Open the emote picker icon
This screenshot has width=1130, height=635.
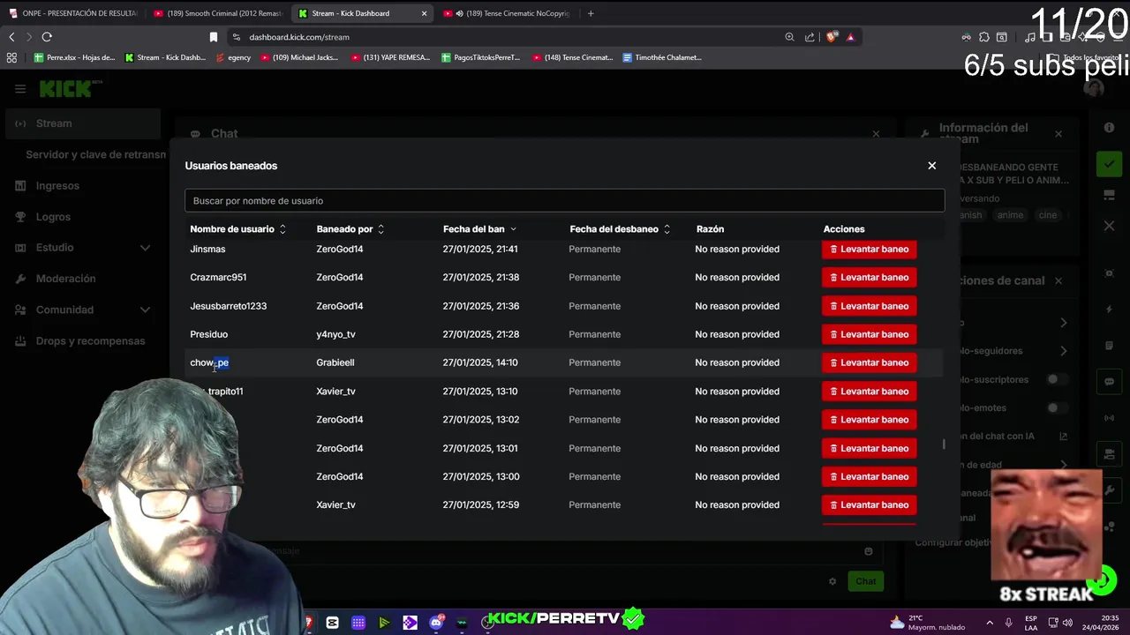pyautogui.click(x=869, y=551)
